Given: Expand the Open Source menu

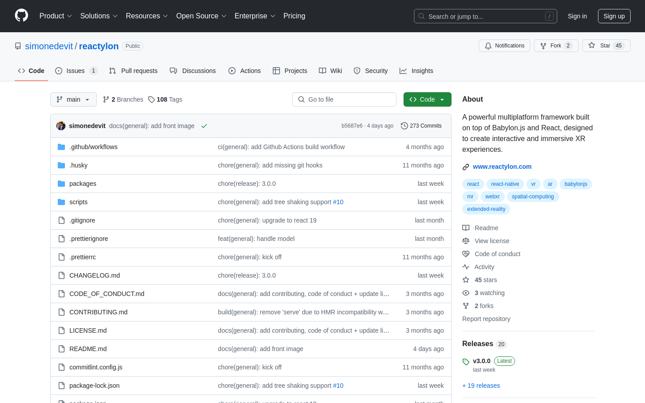Looking at the screenshot, I should 202,16.
